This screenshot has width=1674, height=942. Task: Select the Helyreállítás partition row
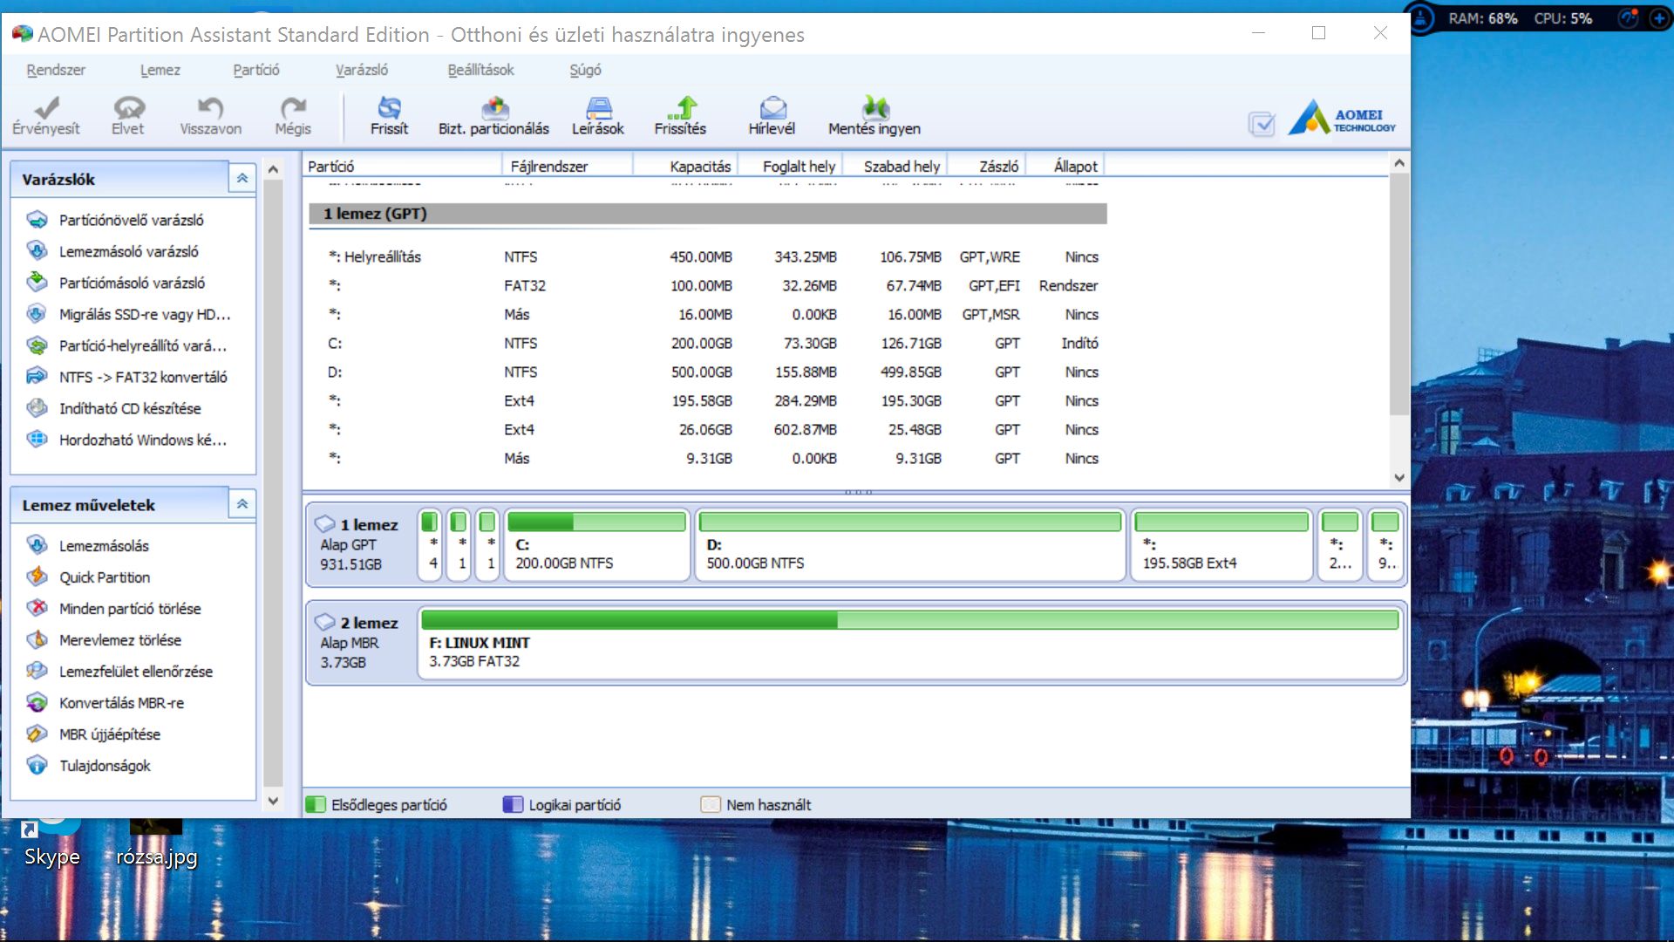pos(708,257)
